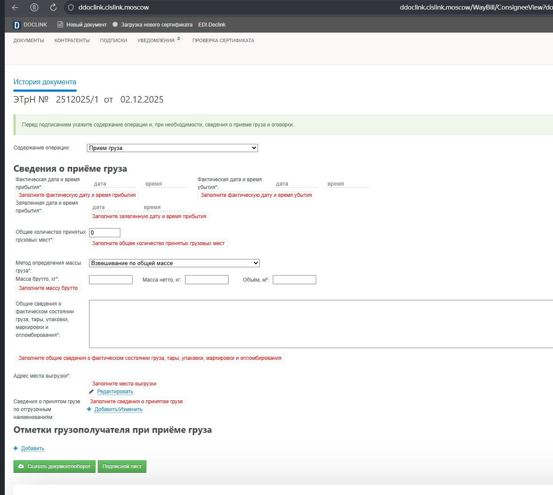Switch to the История документа tab

[45, 82]
